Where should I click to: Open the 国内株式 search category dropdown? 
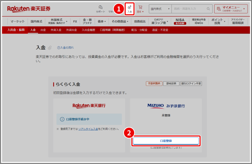point(160,9)
